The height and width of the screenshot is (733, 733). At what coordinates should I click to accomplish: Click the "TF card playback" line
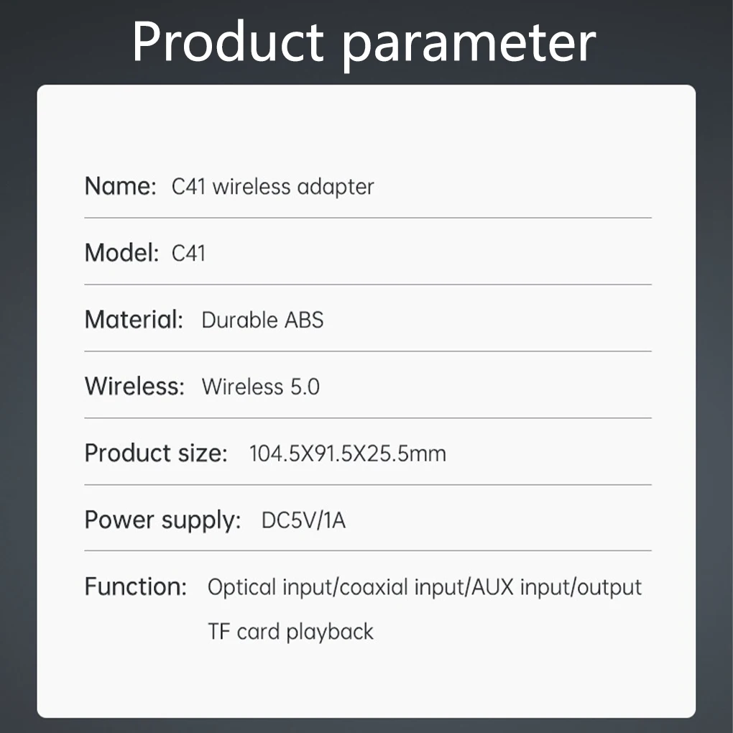290,632
